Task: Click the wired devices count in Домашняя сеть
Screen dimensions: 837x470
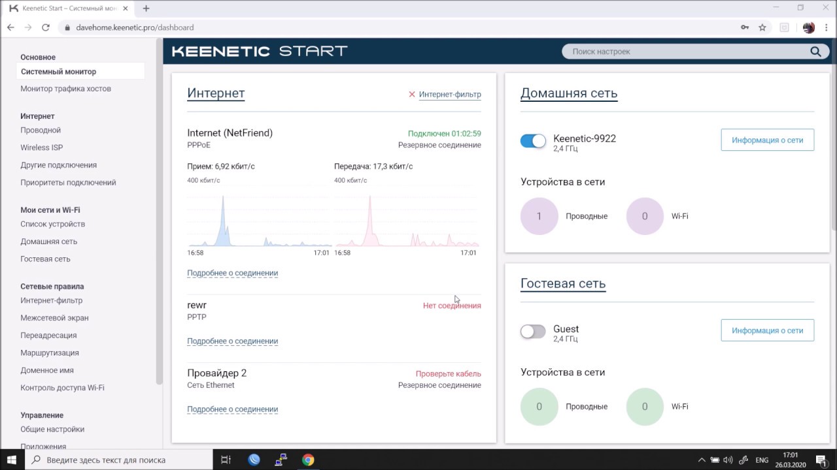Action: (x=539, y=216)
